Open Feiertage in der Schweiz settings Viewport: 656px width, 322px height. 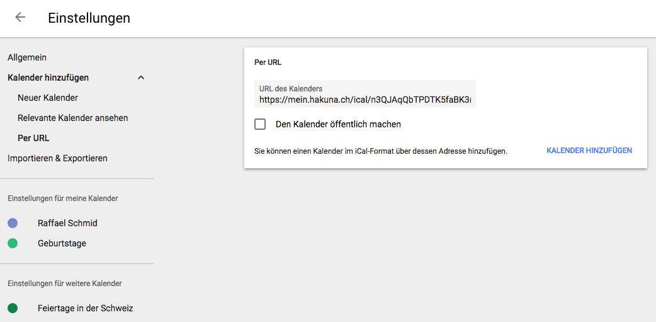(86, 309)
